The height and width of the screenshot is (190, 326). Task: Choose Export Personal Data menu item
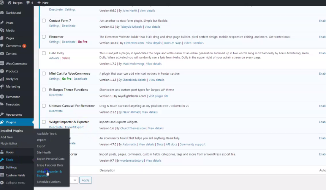coord(51,159)
